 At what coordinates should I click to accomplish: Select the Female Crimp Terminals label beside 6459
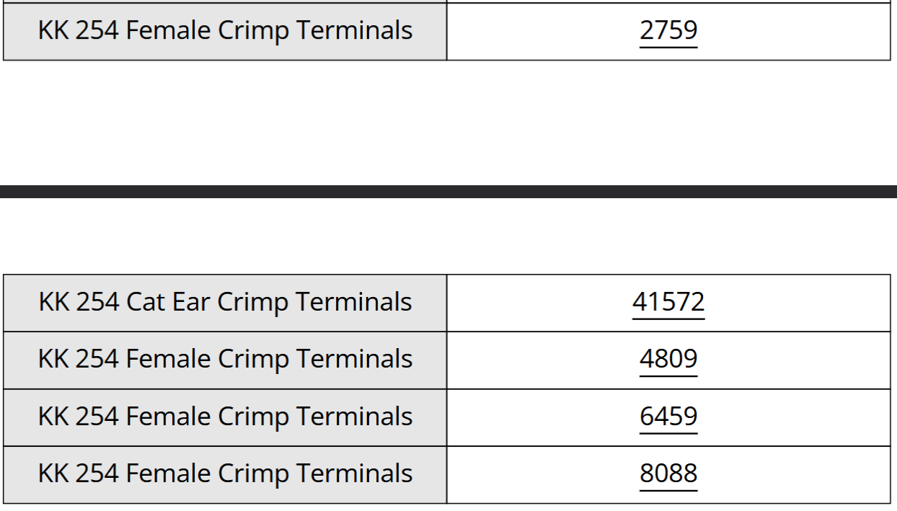[225, 417]
